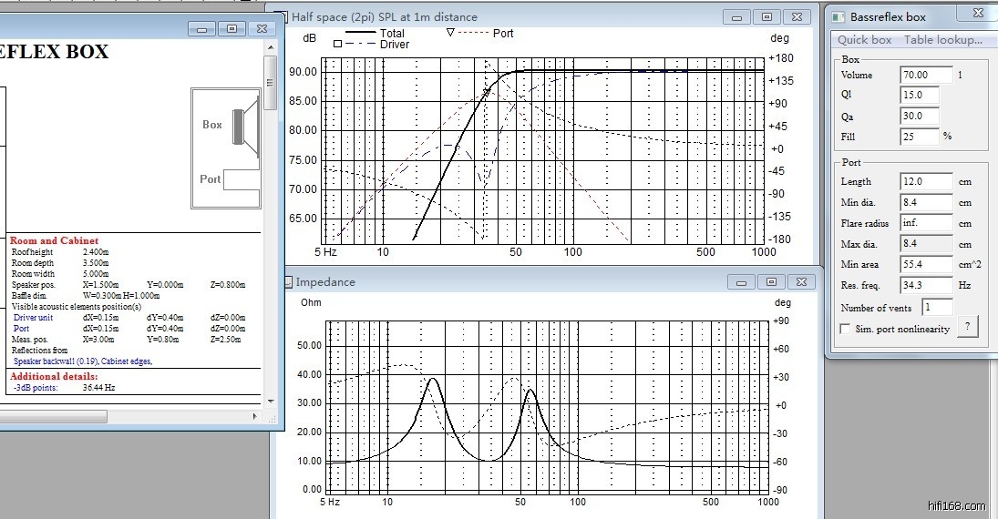Select the Ql value field
This screenshot has width=998, height=519.
[x=919, y=95]
